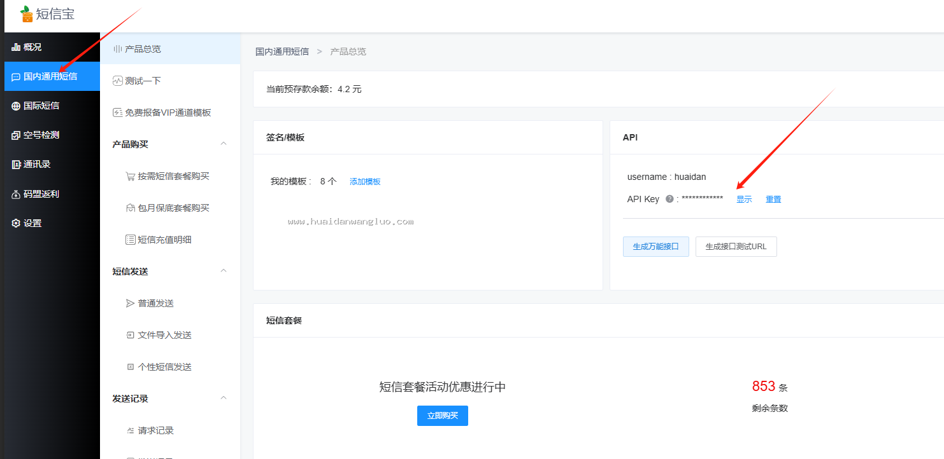Click the 重置 API Key link
Image resolution: width=944 pixels, height=459 pixels.
pyautogui.click(x=773, y=200)
